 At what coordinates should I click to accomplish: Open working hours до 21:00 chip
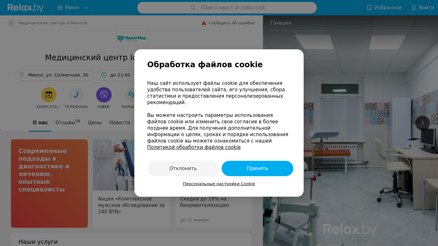pos(116,75)
